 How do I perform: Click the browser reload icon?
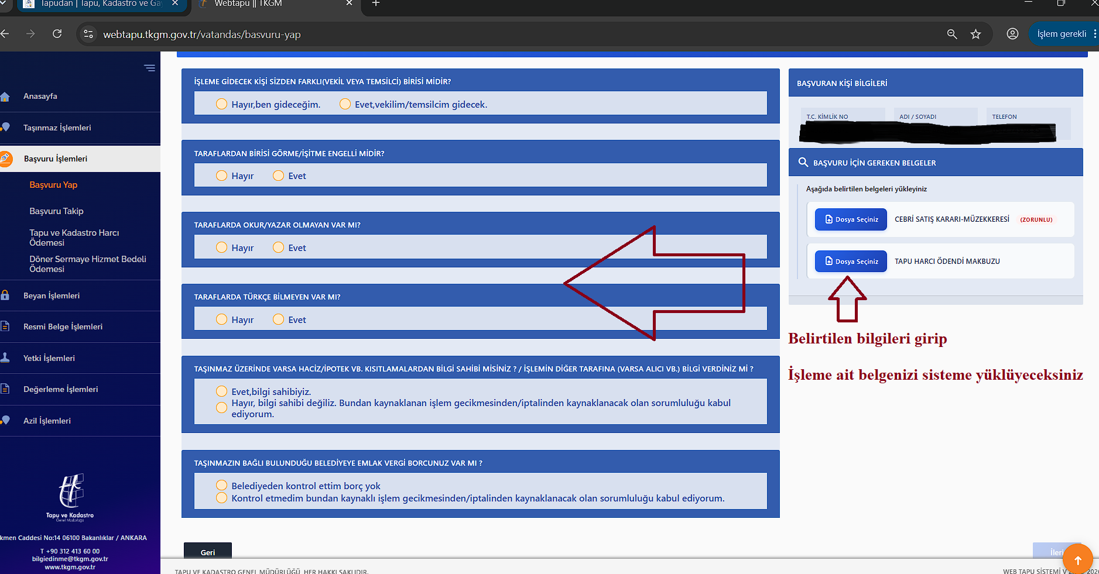click(57, 34)
